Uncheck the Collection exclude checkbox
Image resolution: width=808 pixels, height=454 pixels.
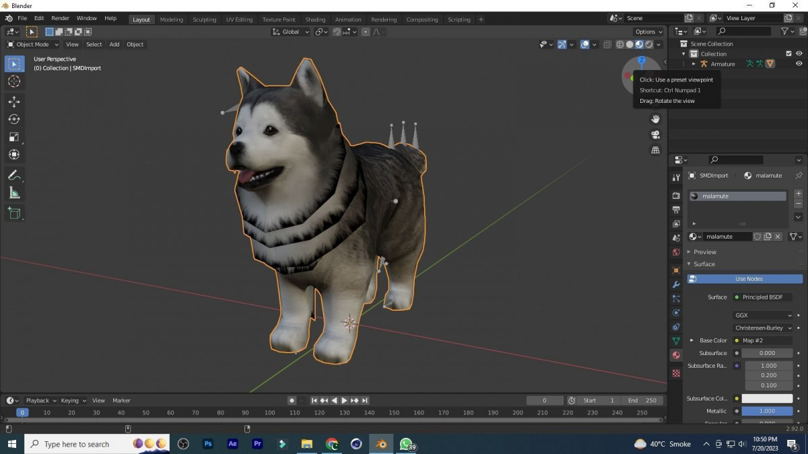click(788, 54)
